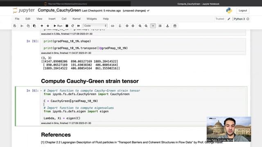Move the selected cell up
The width and height of the screenshot is (262, 147).
click(x=42, y=26)
